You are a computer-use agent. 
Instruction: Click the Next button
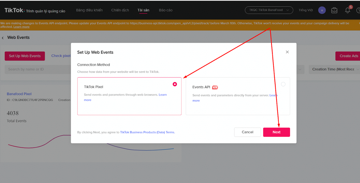(x=277, y=132)
